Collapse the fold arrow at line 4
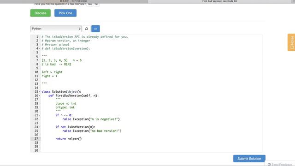 pyautogui.click(x=40, y=48)
